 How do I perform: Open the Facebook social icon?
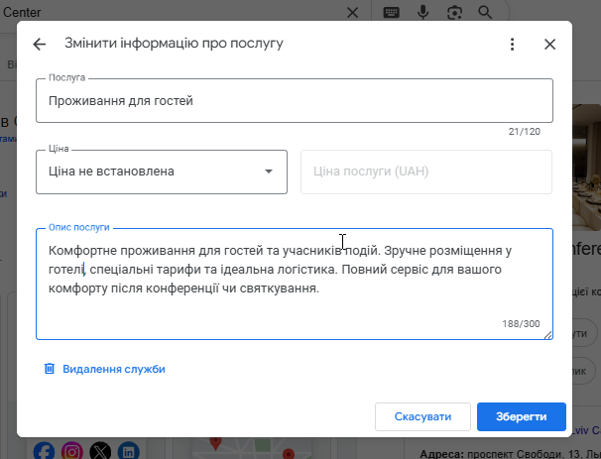44,451
